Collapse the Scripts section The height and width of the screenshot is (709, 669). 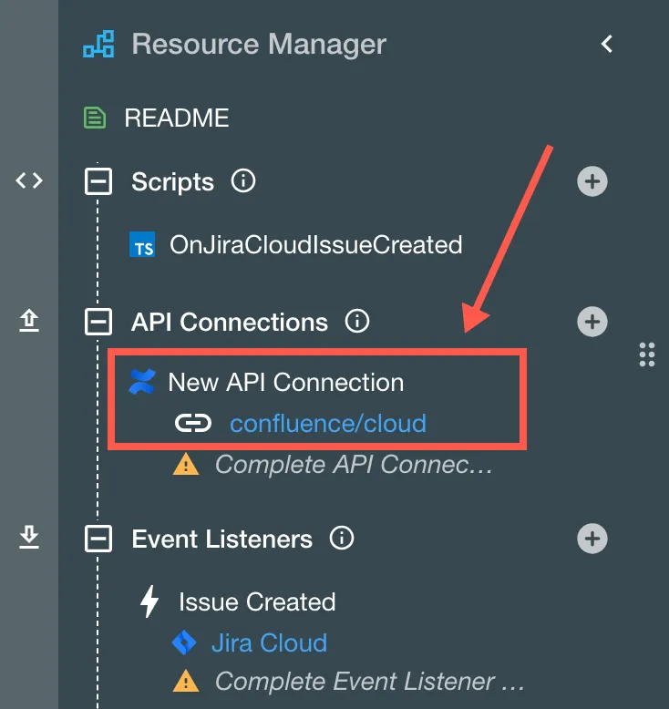pos(98,181)
